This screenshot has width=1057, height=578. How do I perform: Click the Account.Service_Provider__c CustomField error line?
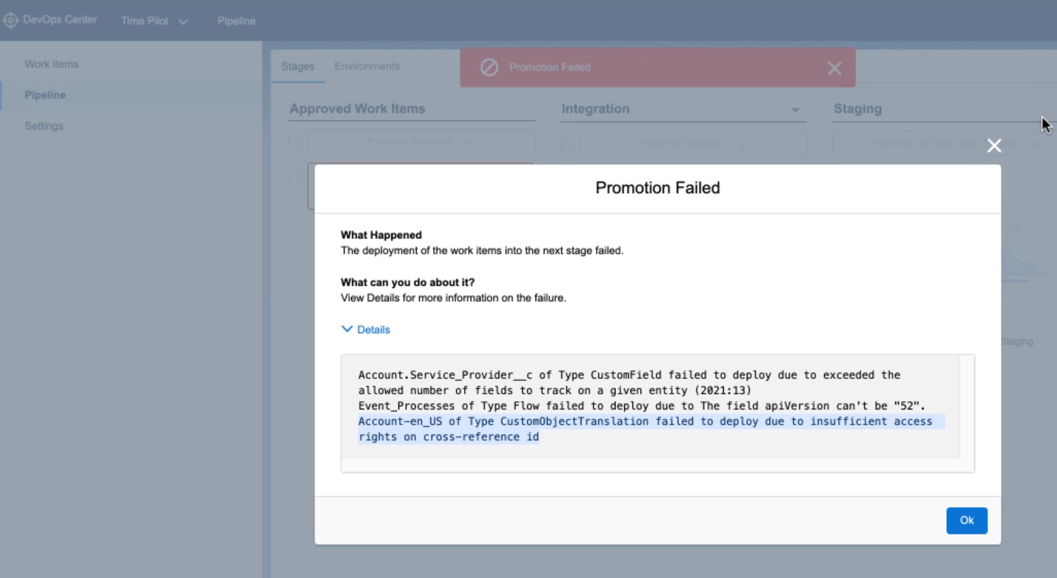(x=629, y=382)
